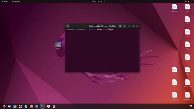Open the Terminal hamburger menu
Screen dimensions: 194x109
pos(124,26)
